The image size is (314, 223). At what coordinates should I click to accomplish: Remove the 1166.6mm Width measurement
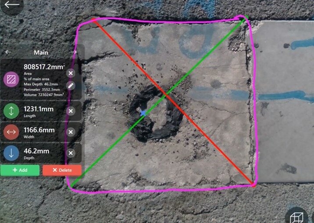pos(71,132)
